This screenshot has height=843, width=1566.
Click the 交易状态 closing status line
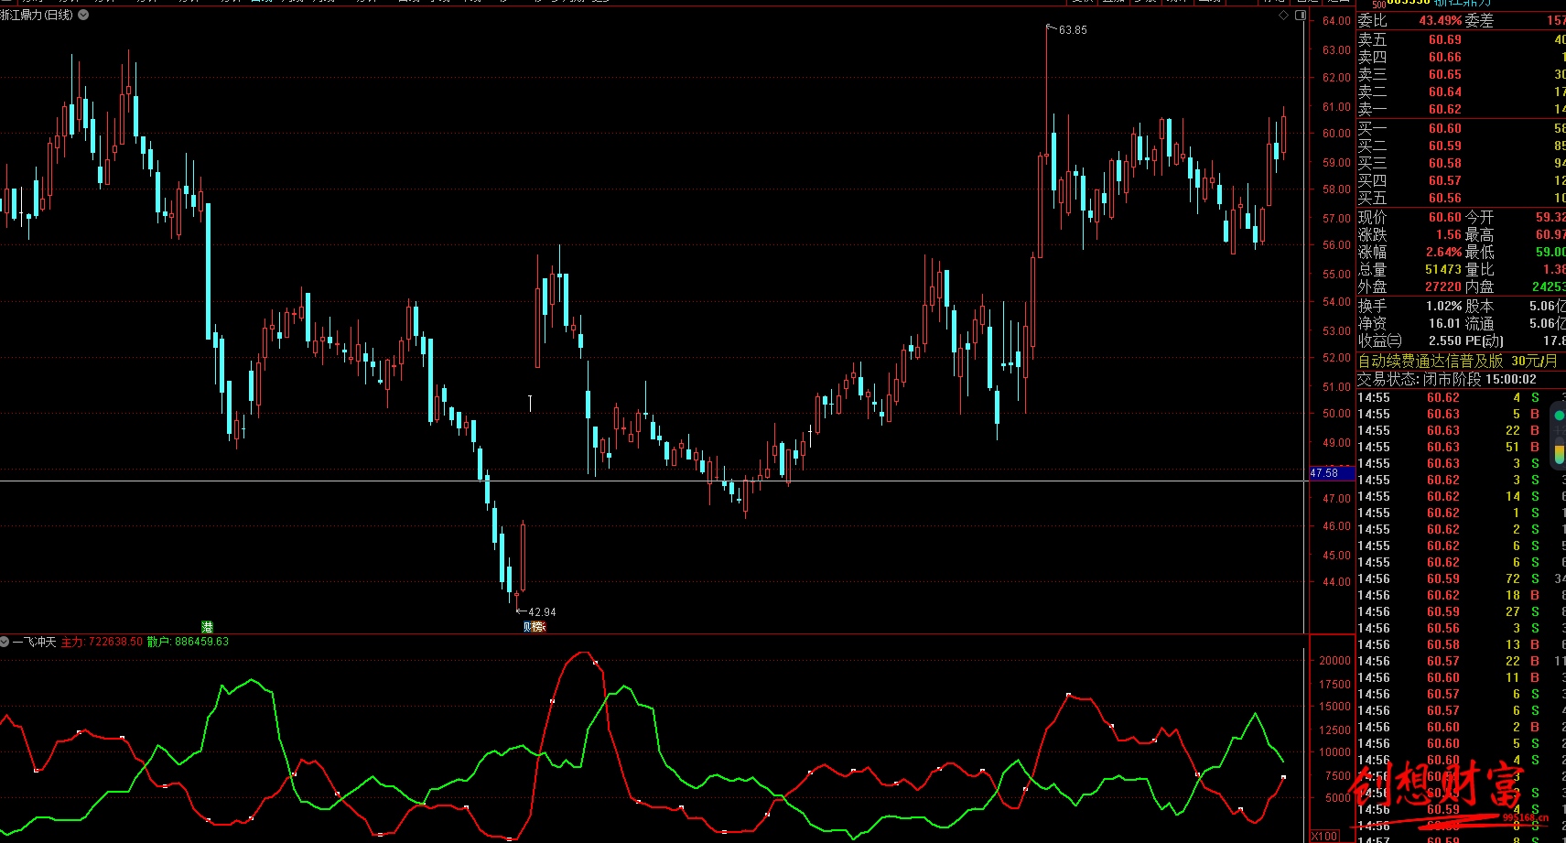1446,379
